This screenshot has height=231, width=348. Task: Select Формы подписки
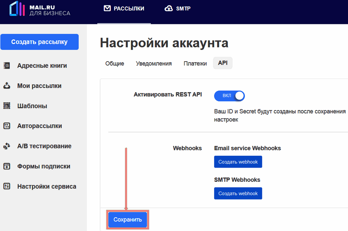coord(41,166)
